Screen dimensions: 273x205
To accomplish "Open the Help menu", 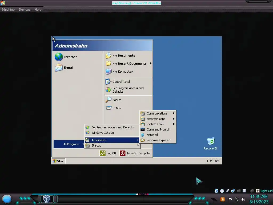I will [x=38, y=10].
